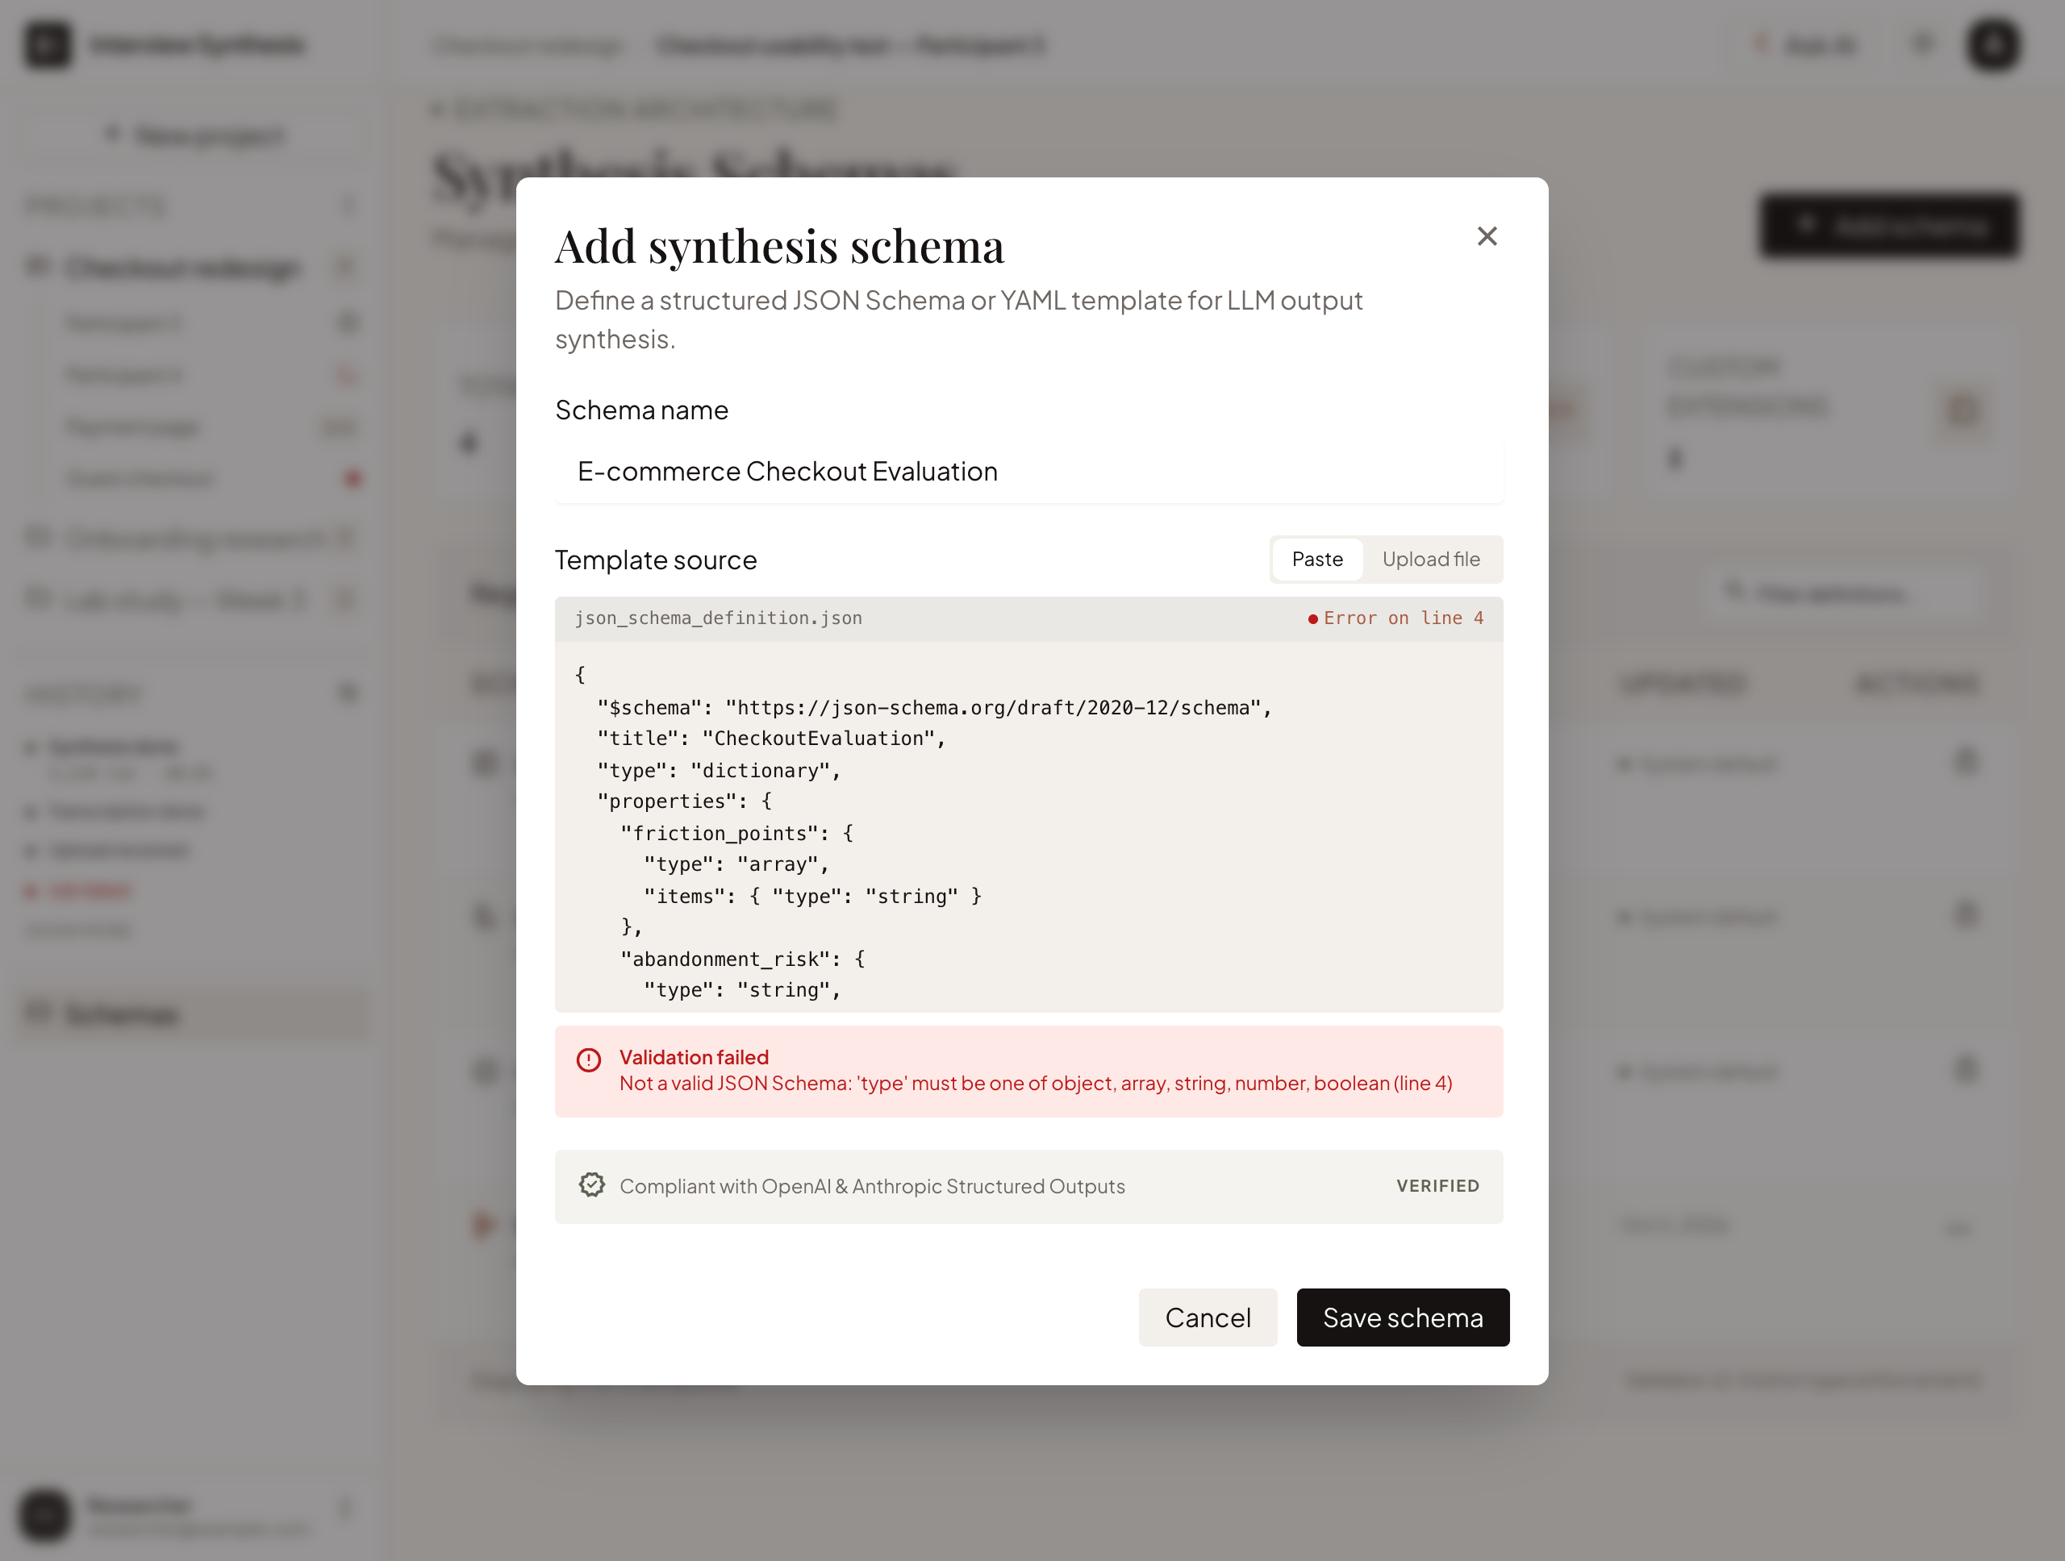
Task: Select the Paste source option
Action: tap(1316, 559)
